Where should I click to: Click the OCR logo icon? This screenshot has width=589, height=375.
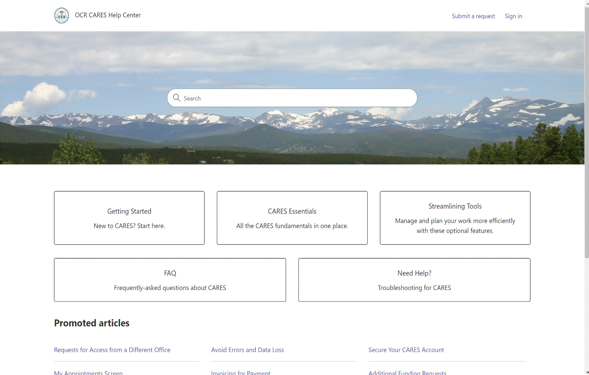[62, 16]
